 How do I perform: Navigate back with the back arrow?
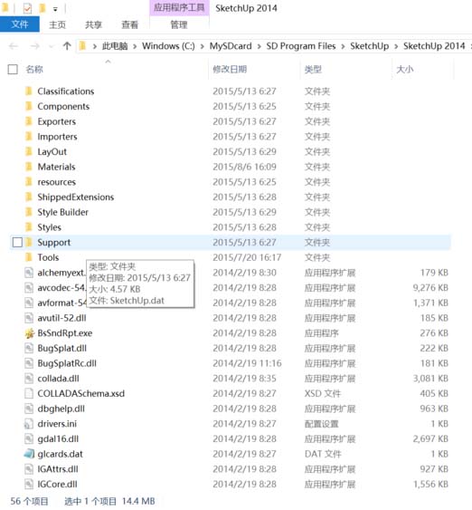pos(14,46)
